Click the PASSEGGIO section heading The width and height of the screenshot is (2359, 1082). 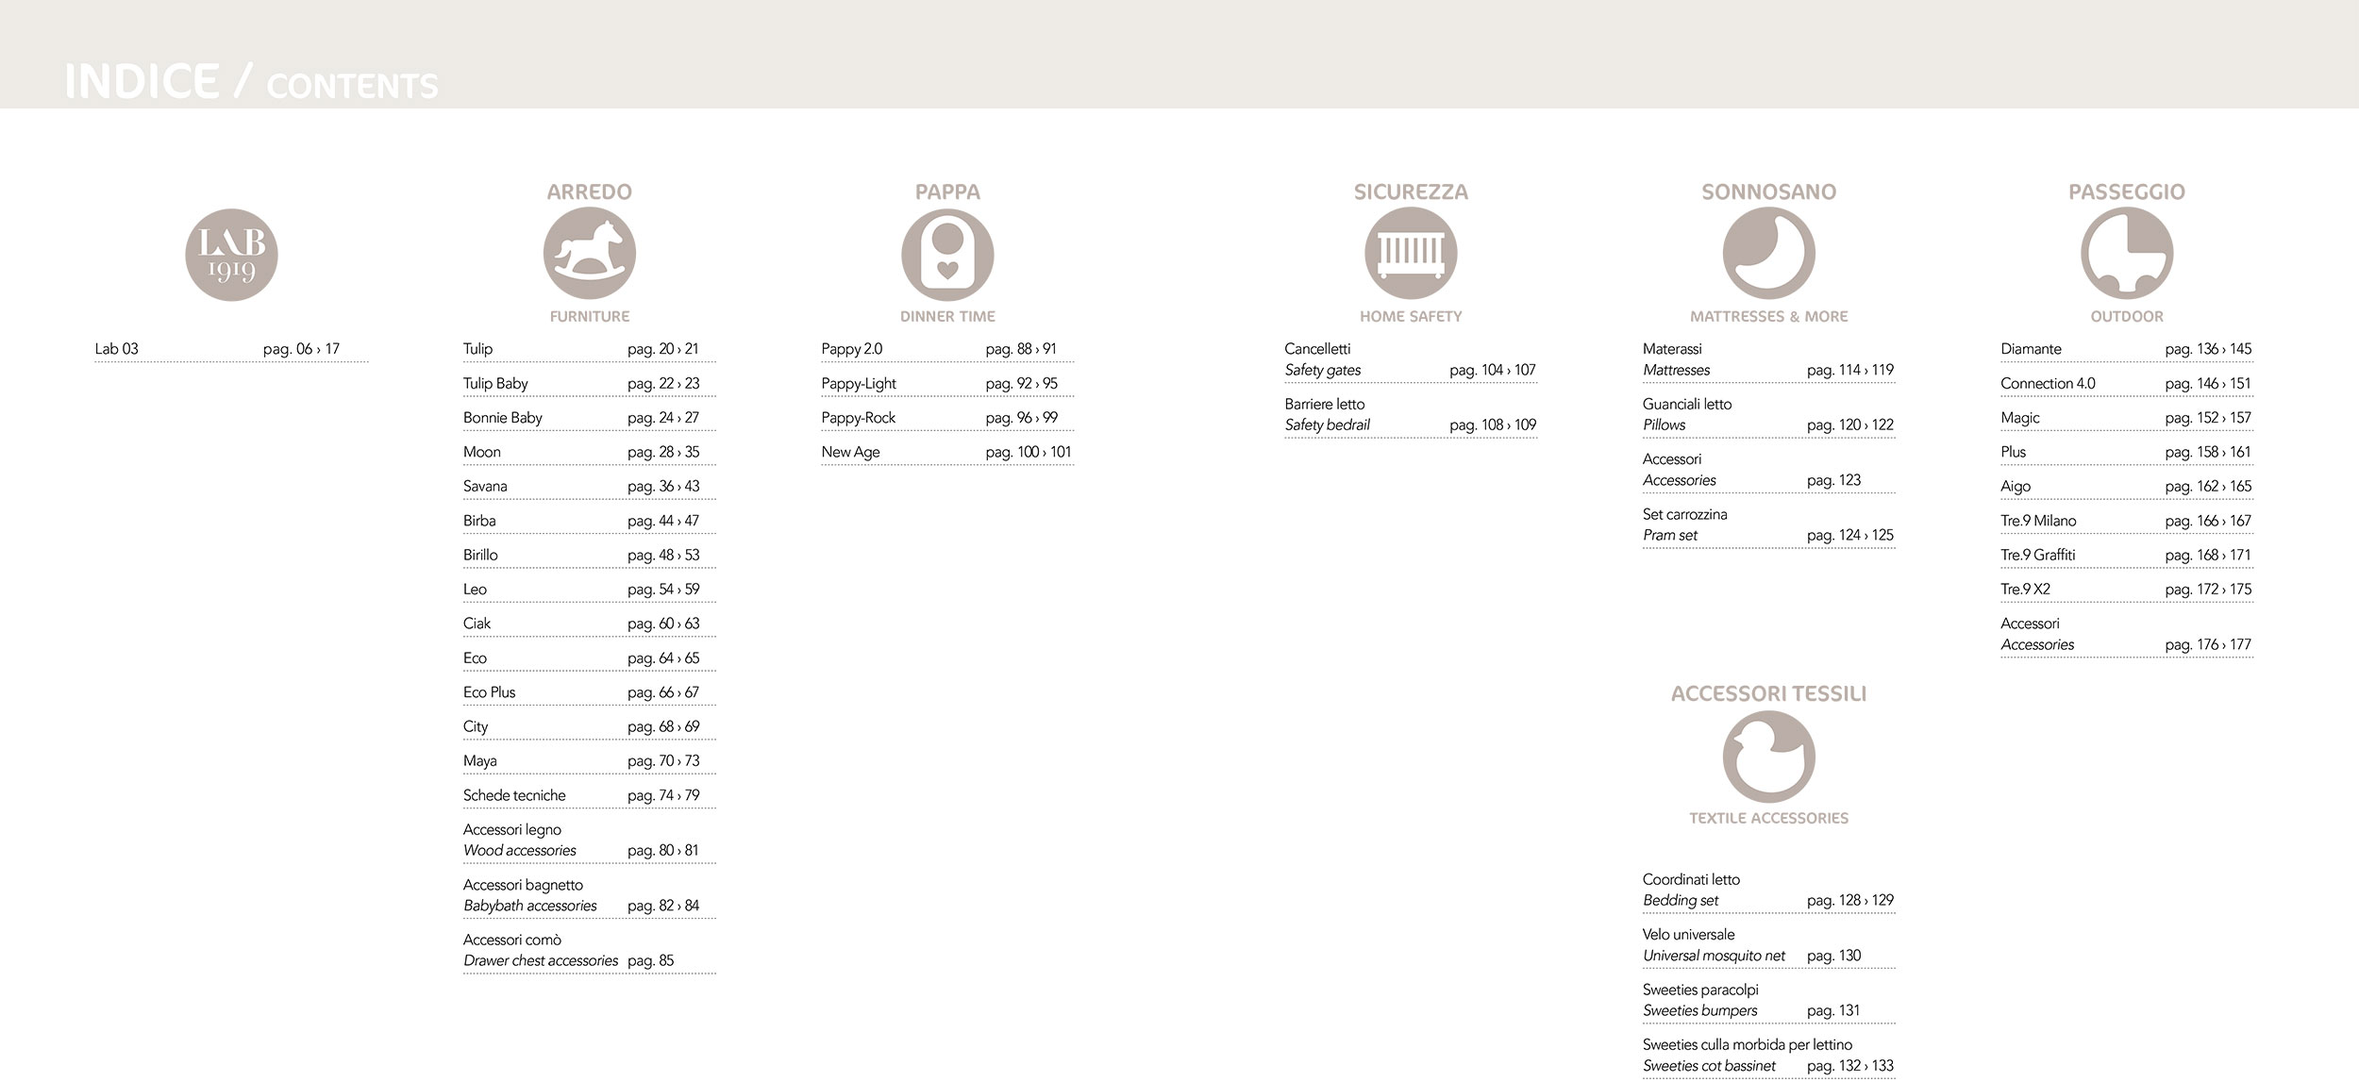pyautogui.click(x=2127, y=191)
